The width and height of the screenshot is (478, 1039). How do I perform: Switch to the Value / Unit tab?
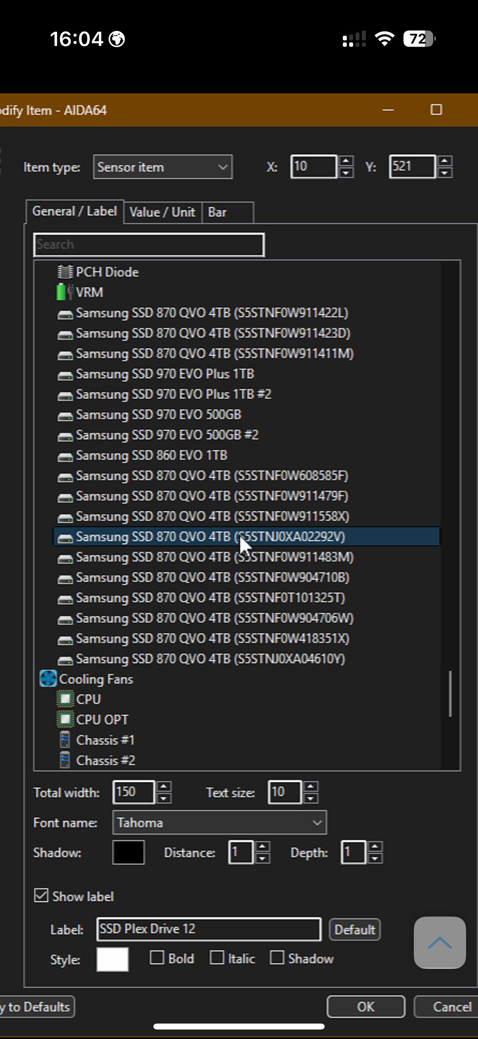162,212
